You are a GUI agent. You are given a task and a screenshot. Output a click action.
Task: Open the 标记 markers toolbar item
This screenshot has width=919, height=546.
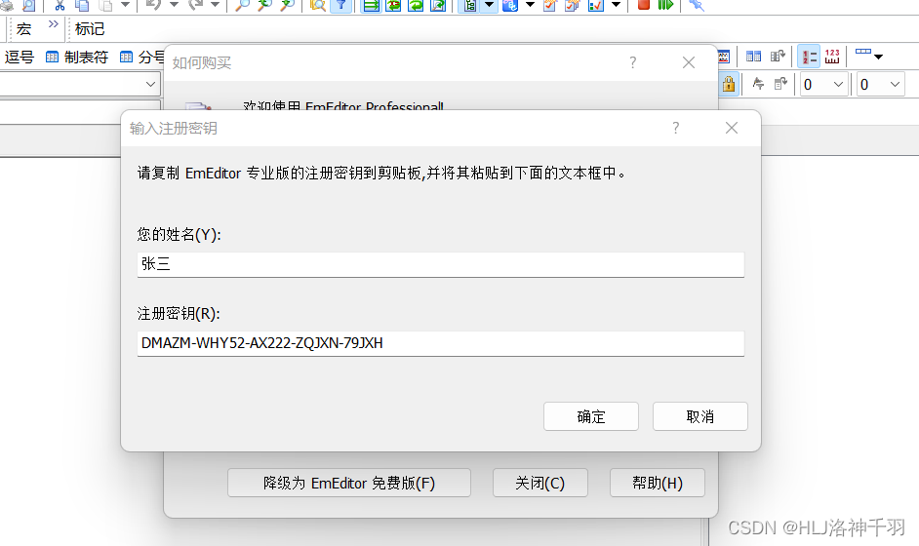coord(90,28)
